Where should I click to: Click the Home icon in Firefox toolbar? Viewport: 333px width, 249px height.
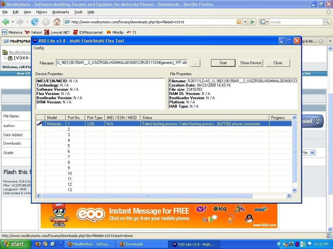(57, 22)
